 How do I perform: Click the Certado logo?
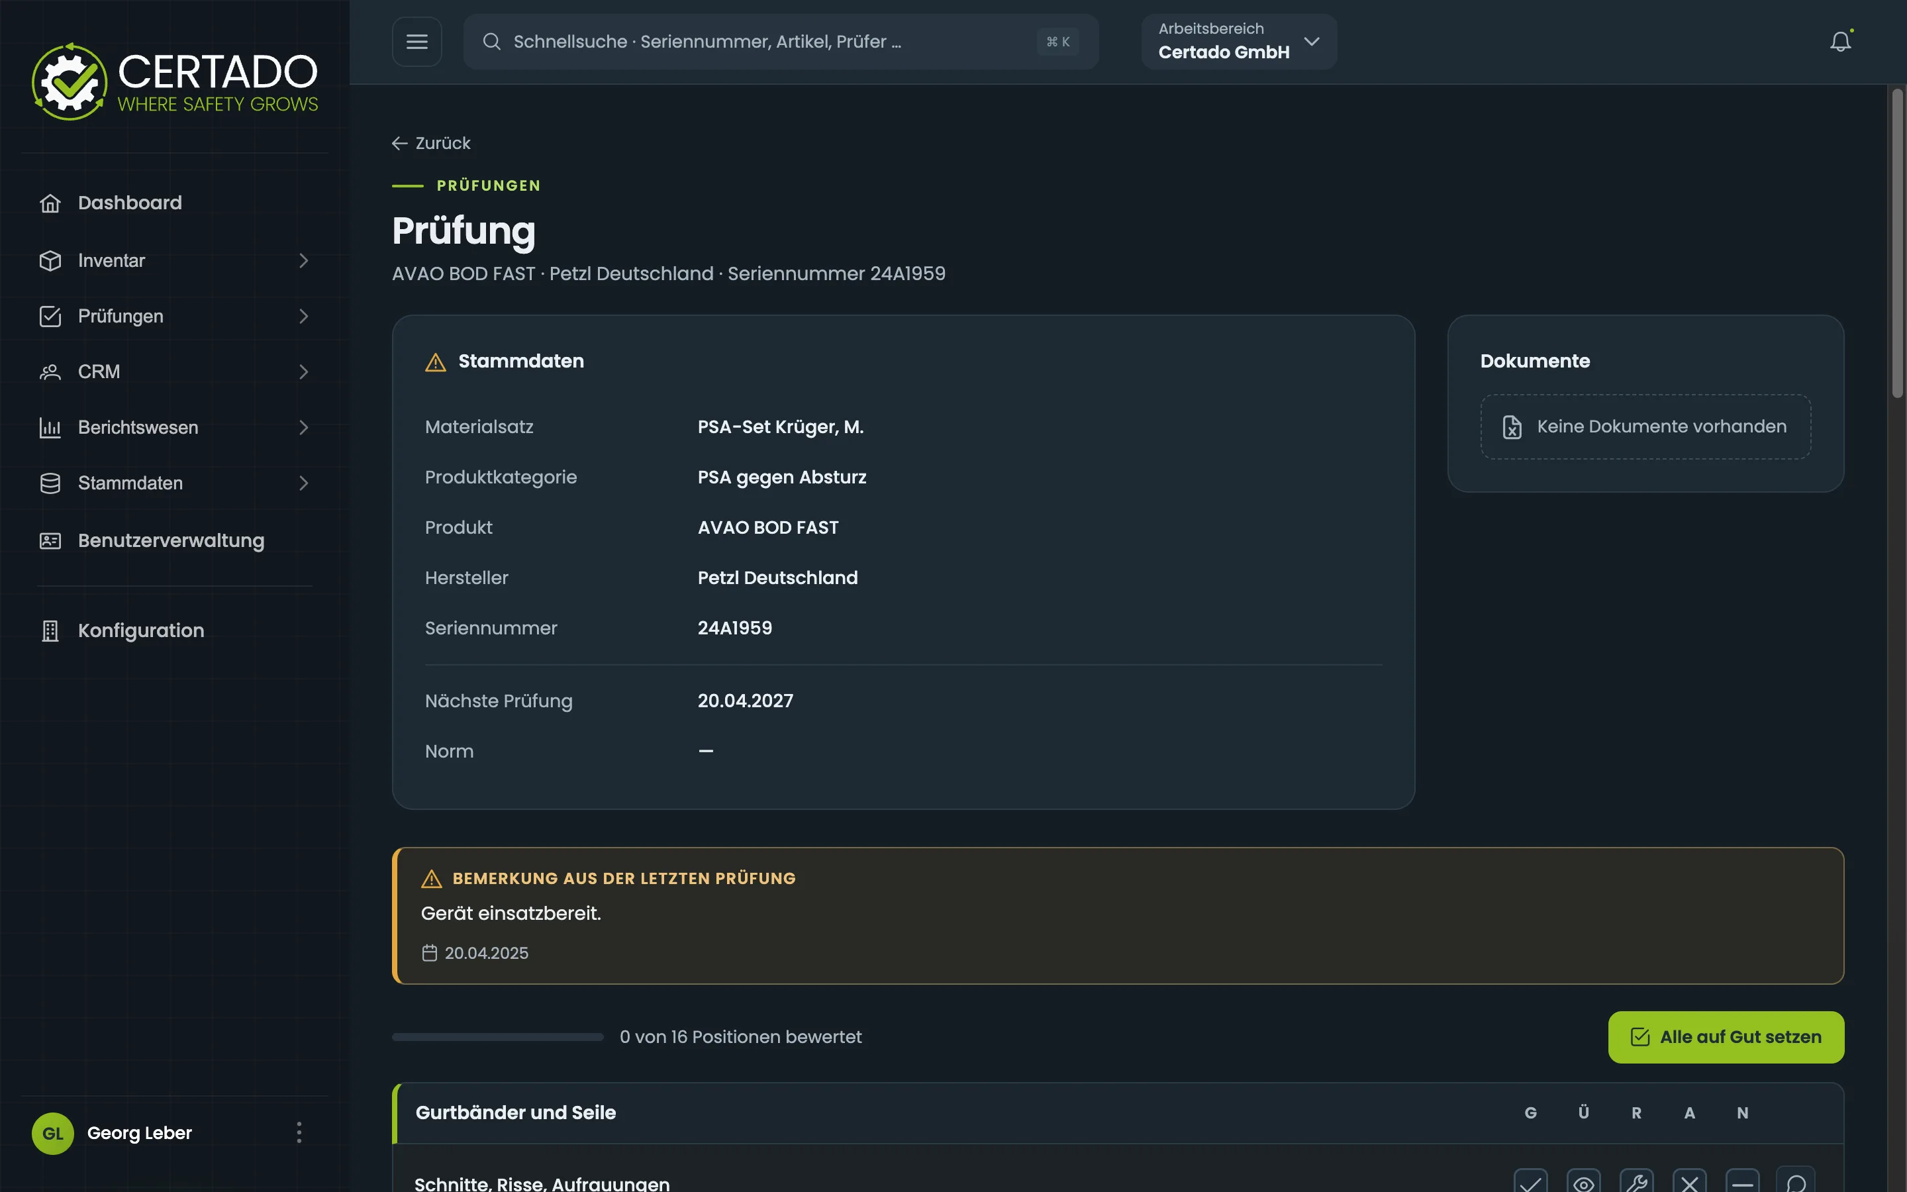point(174,81)
